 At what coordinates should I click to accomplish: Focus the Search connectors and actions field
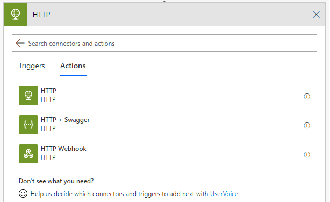click(164, 44)
